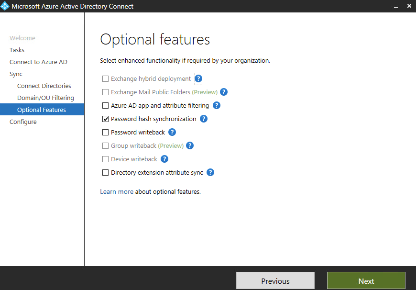
Task: Uncheck Password hash synchronization
Action: pyautogui.click(x=105, y=119)
